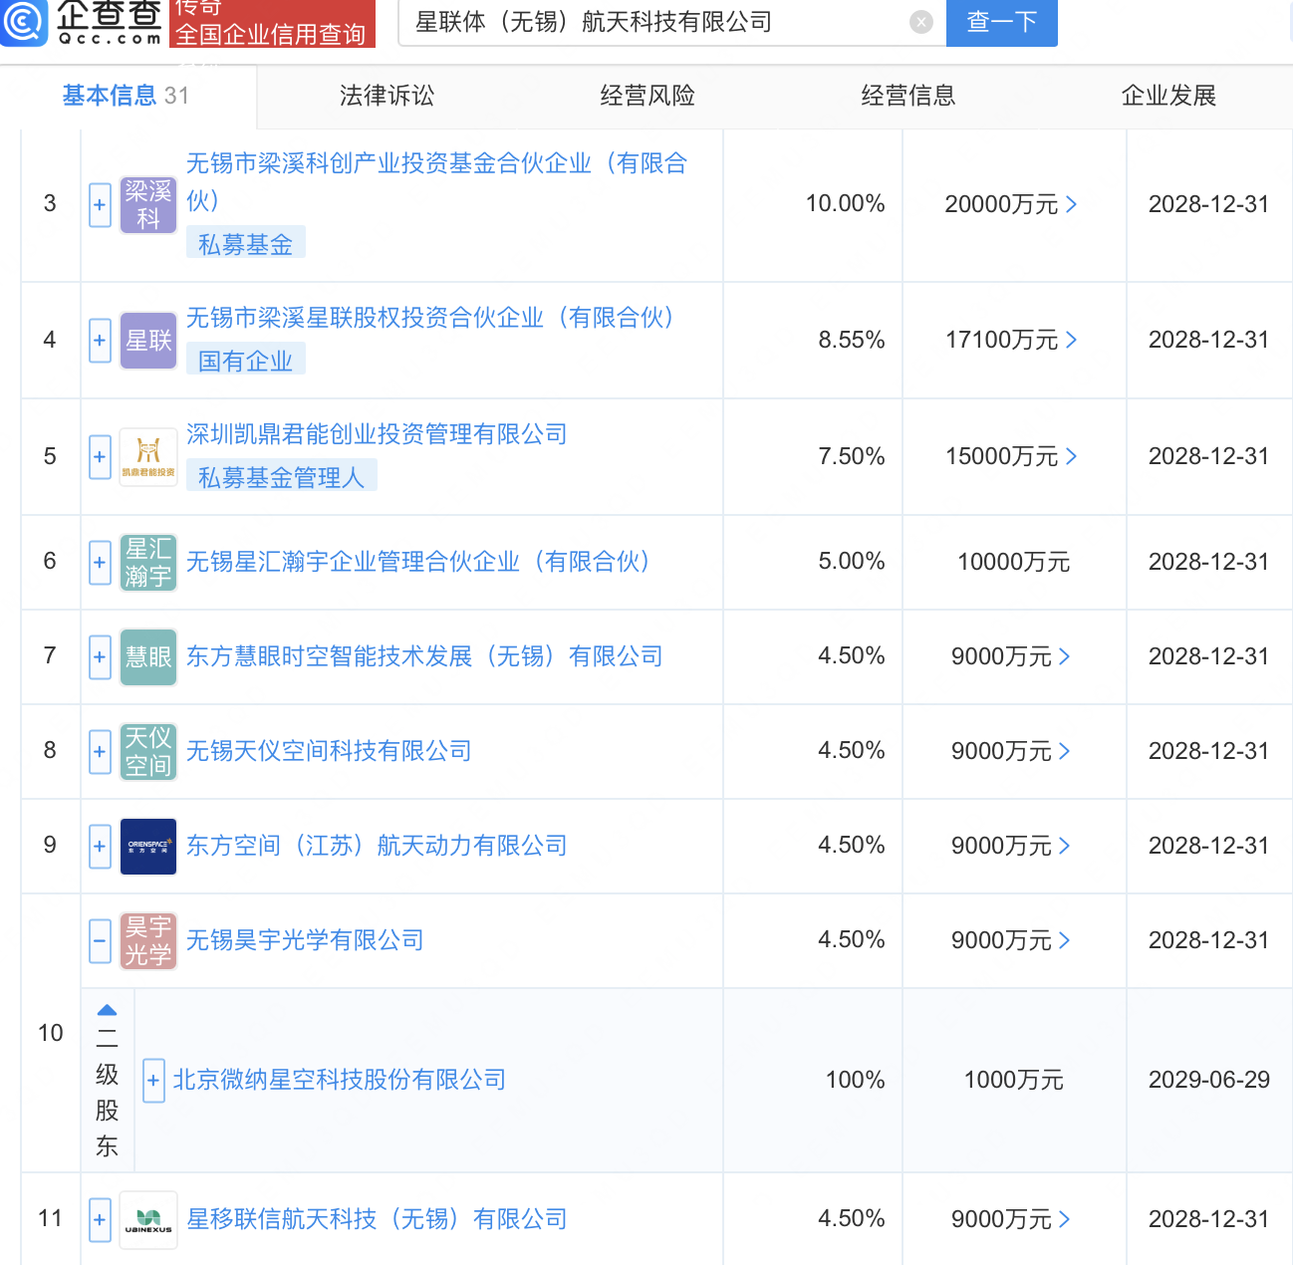Collapse the 二级股东 section arrow
Screen dimensions: 1293x1265
(107, 1010)
